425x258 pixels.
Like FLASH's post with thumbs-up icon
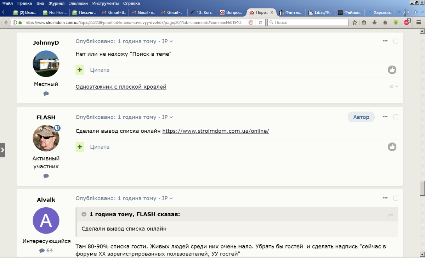coord(392,147)
